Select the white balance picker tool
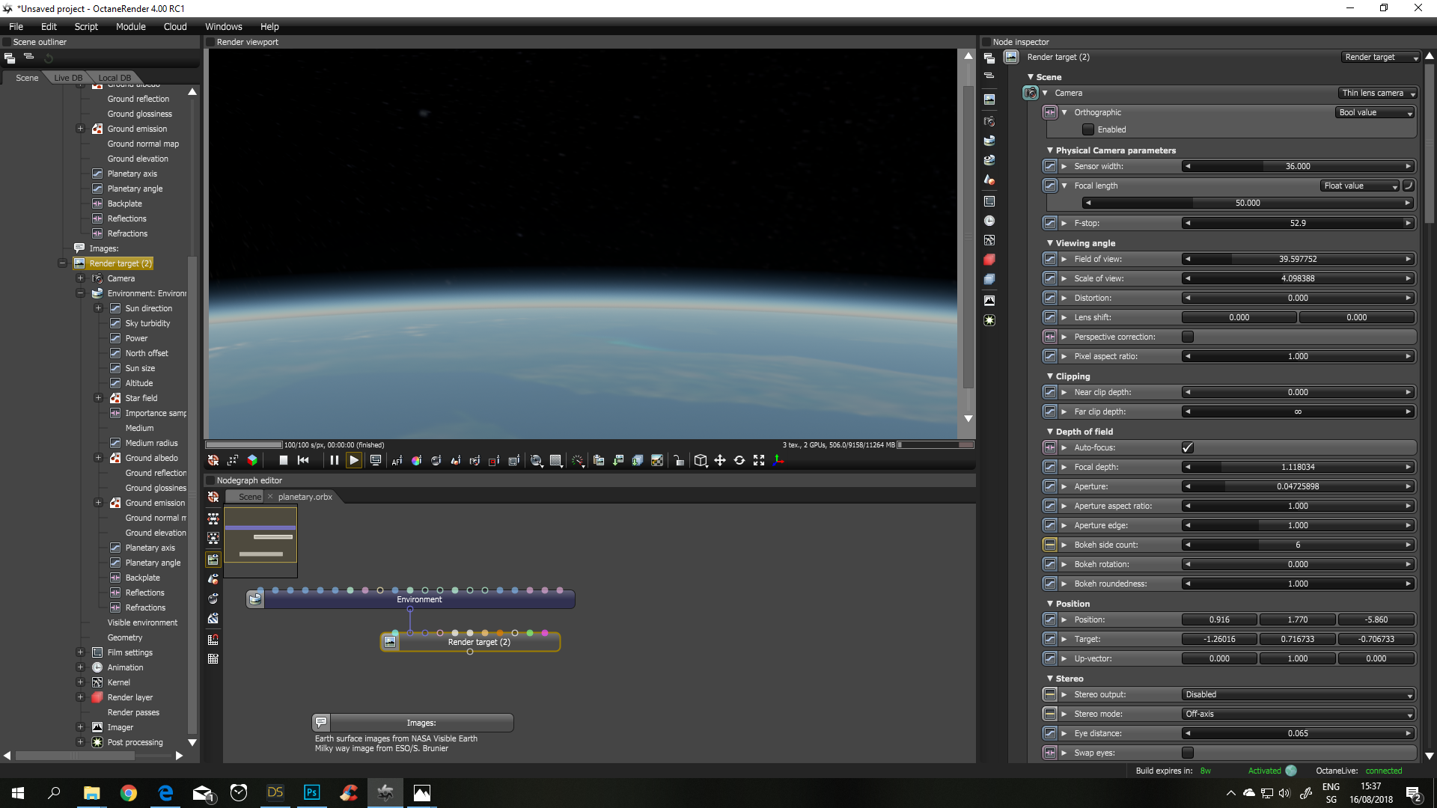Screen dimensions: 1437x808 pos(416,461)
